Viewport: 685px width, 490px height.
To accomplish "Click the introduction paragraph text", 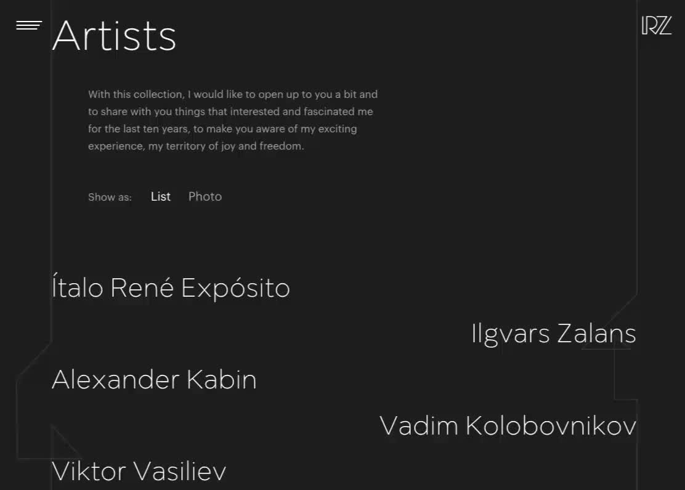I will [233, 120].
